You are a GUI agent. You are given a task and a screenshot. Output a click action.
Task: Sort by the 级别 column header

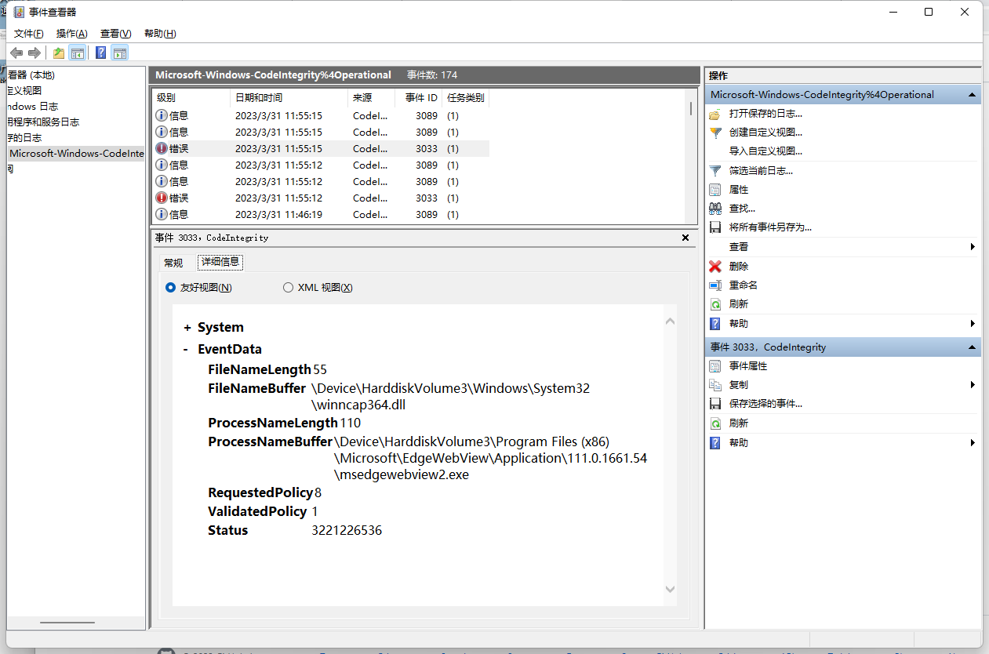click(191, 98)
